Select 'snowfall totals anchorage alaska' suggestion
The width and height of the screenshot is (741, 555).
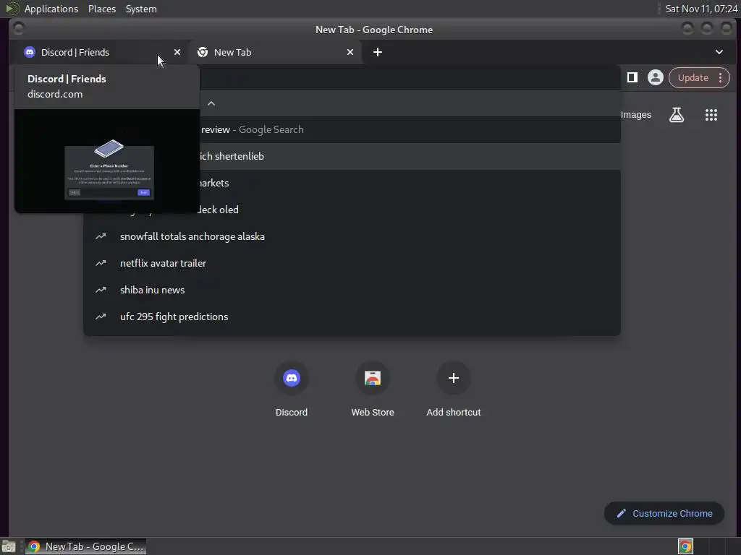(x=352, y=236)
